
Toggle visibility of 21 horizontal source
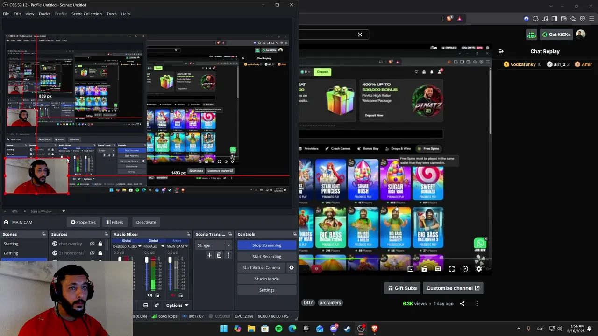(x=92, y=253)
